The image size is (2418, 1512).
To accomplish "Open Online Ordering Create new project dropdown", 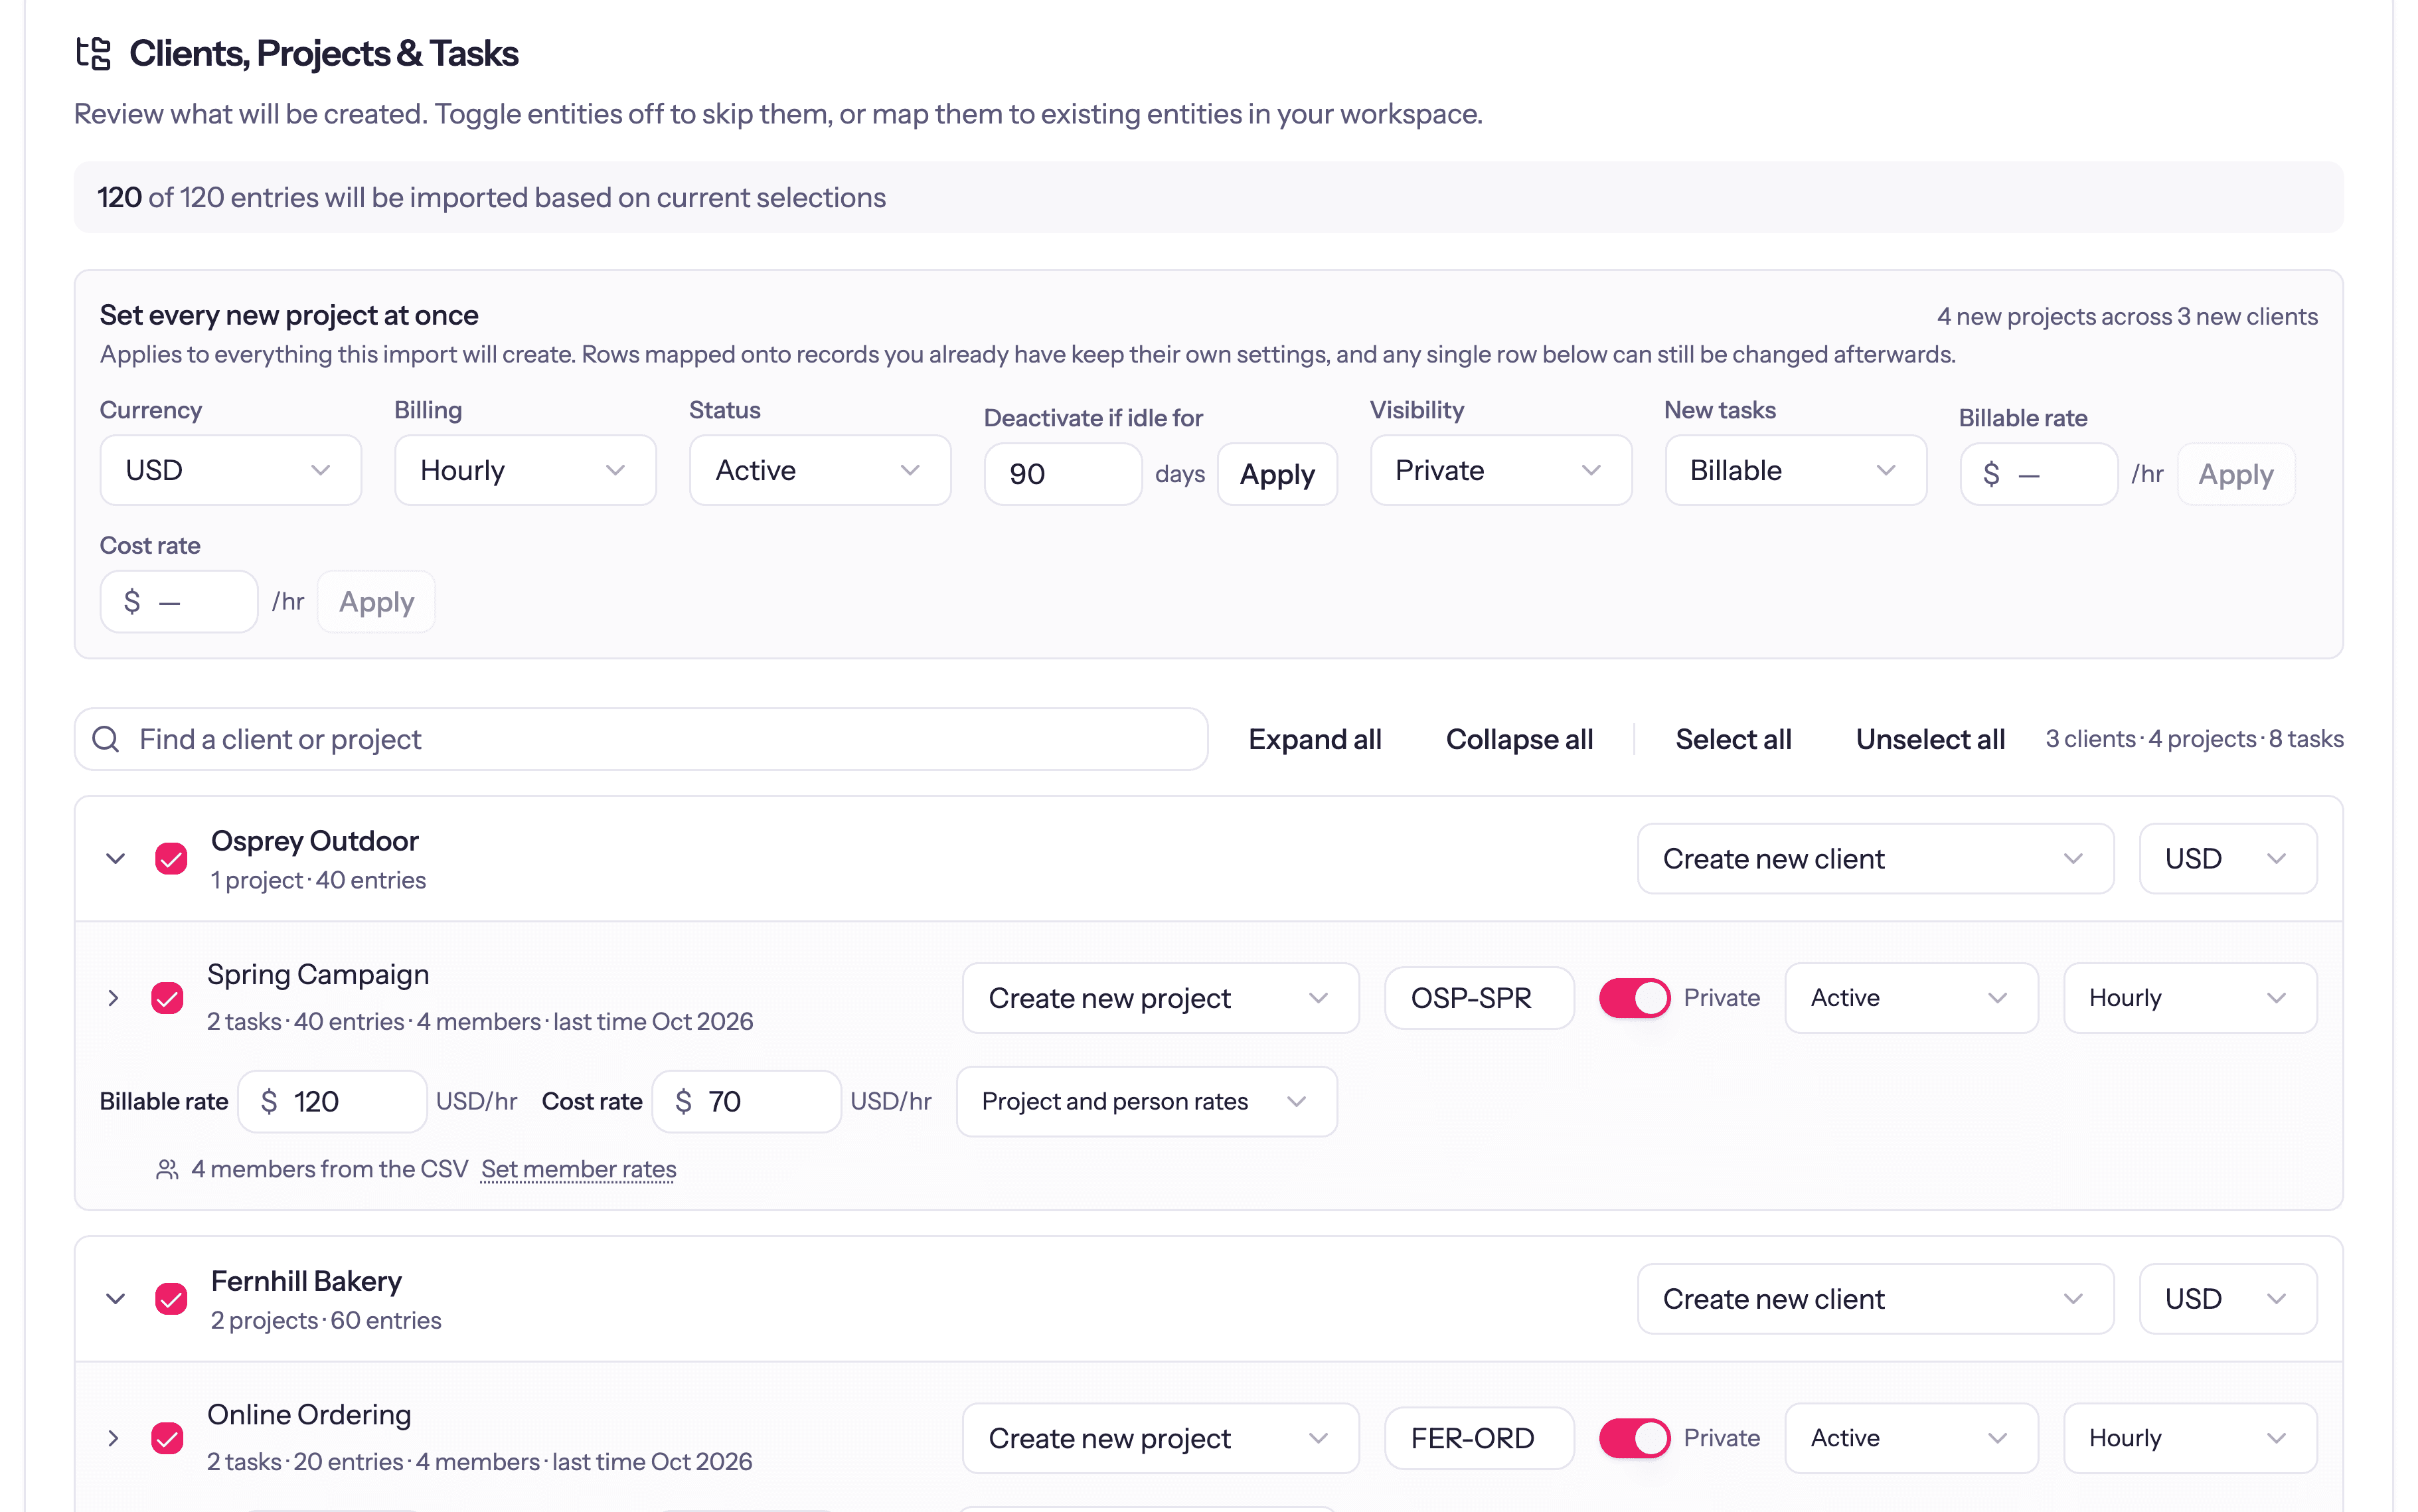I will click(x=1161, y=1438).
